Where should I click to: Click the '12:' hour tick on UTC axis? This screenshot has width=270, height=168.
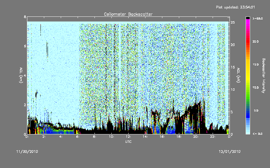coord(128,137)
